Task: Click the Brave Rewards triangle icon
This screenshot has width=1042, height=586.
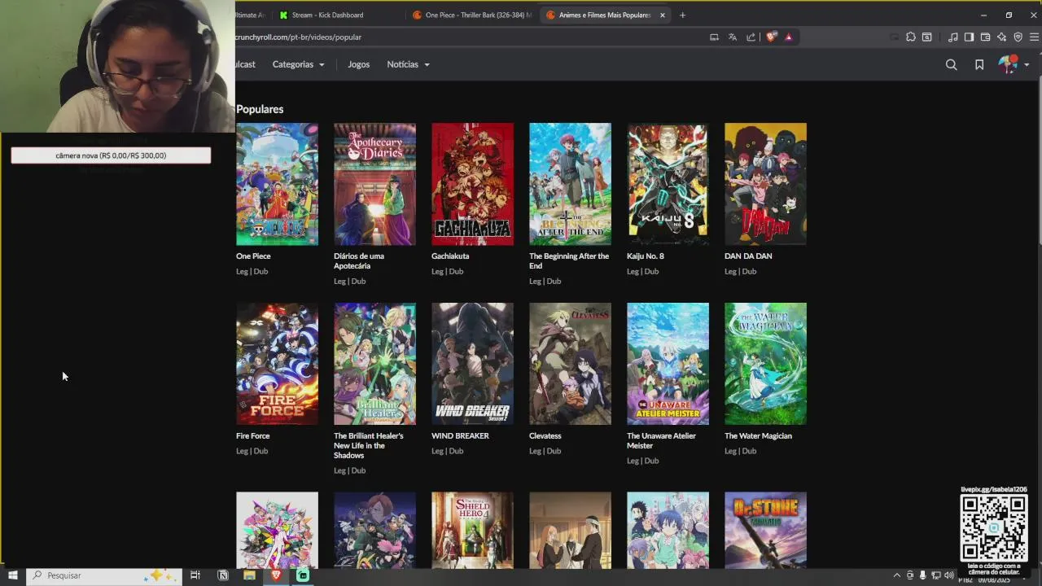Action: point(788,37)
